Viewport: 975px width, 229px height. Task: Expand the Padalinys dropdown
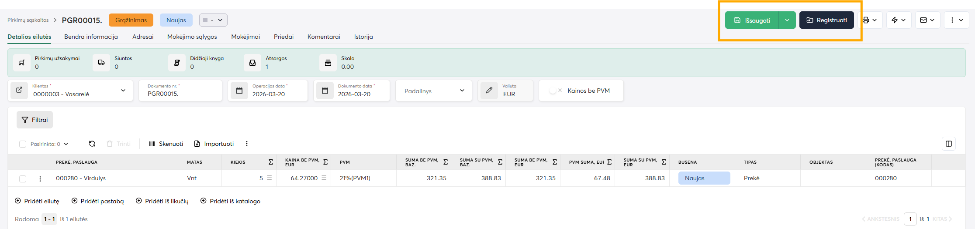[462, 91]
